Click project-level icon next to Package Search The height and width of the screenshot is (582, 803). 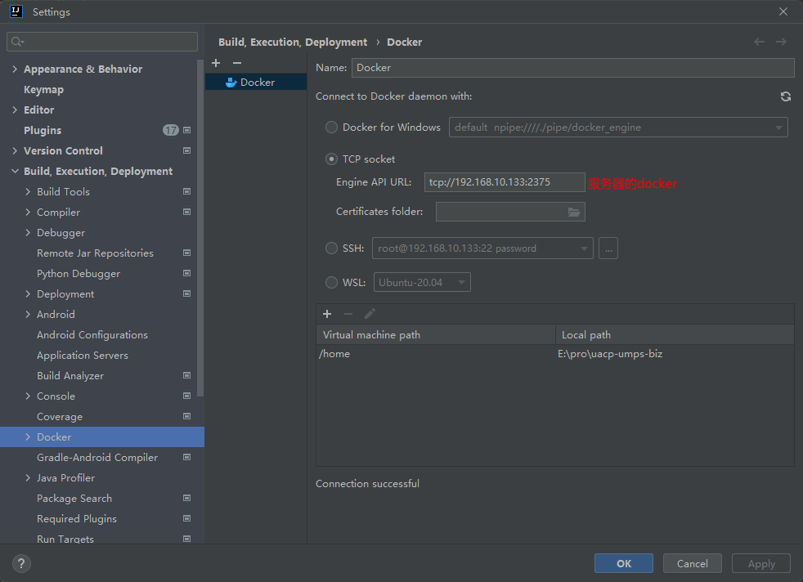coord(187,498)
